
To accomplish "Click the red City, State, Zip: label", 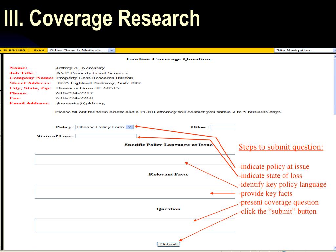I will [x=30, y=88].
